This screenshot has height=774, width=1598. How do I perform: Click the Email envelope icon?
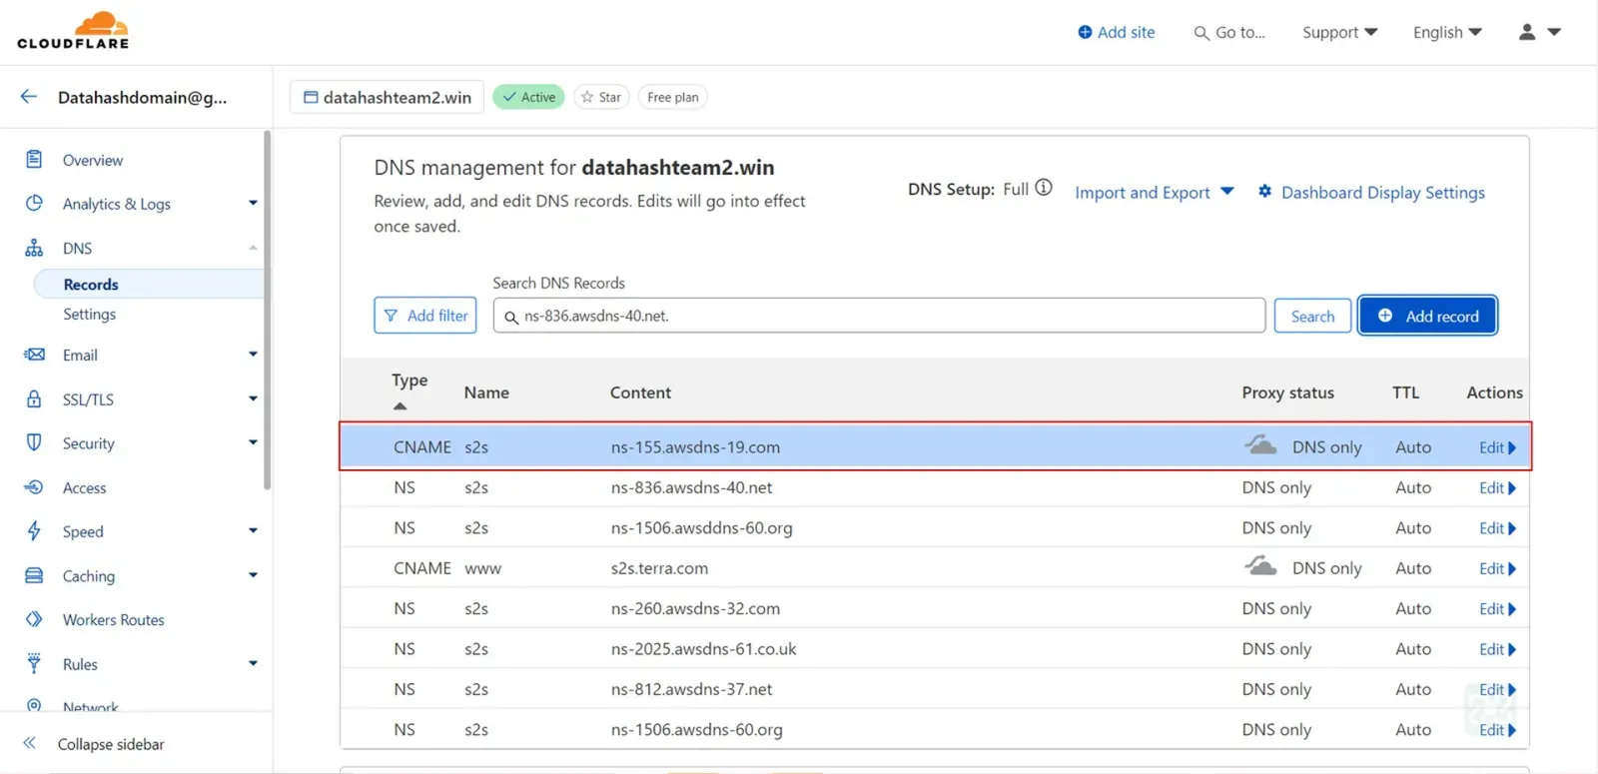(34, 355)
